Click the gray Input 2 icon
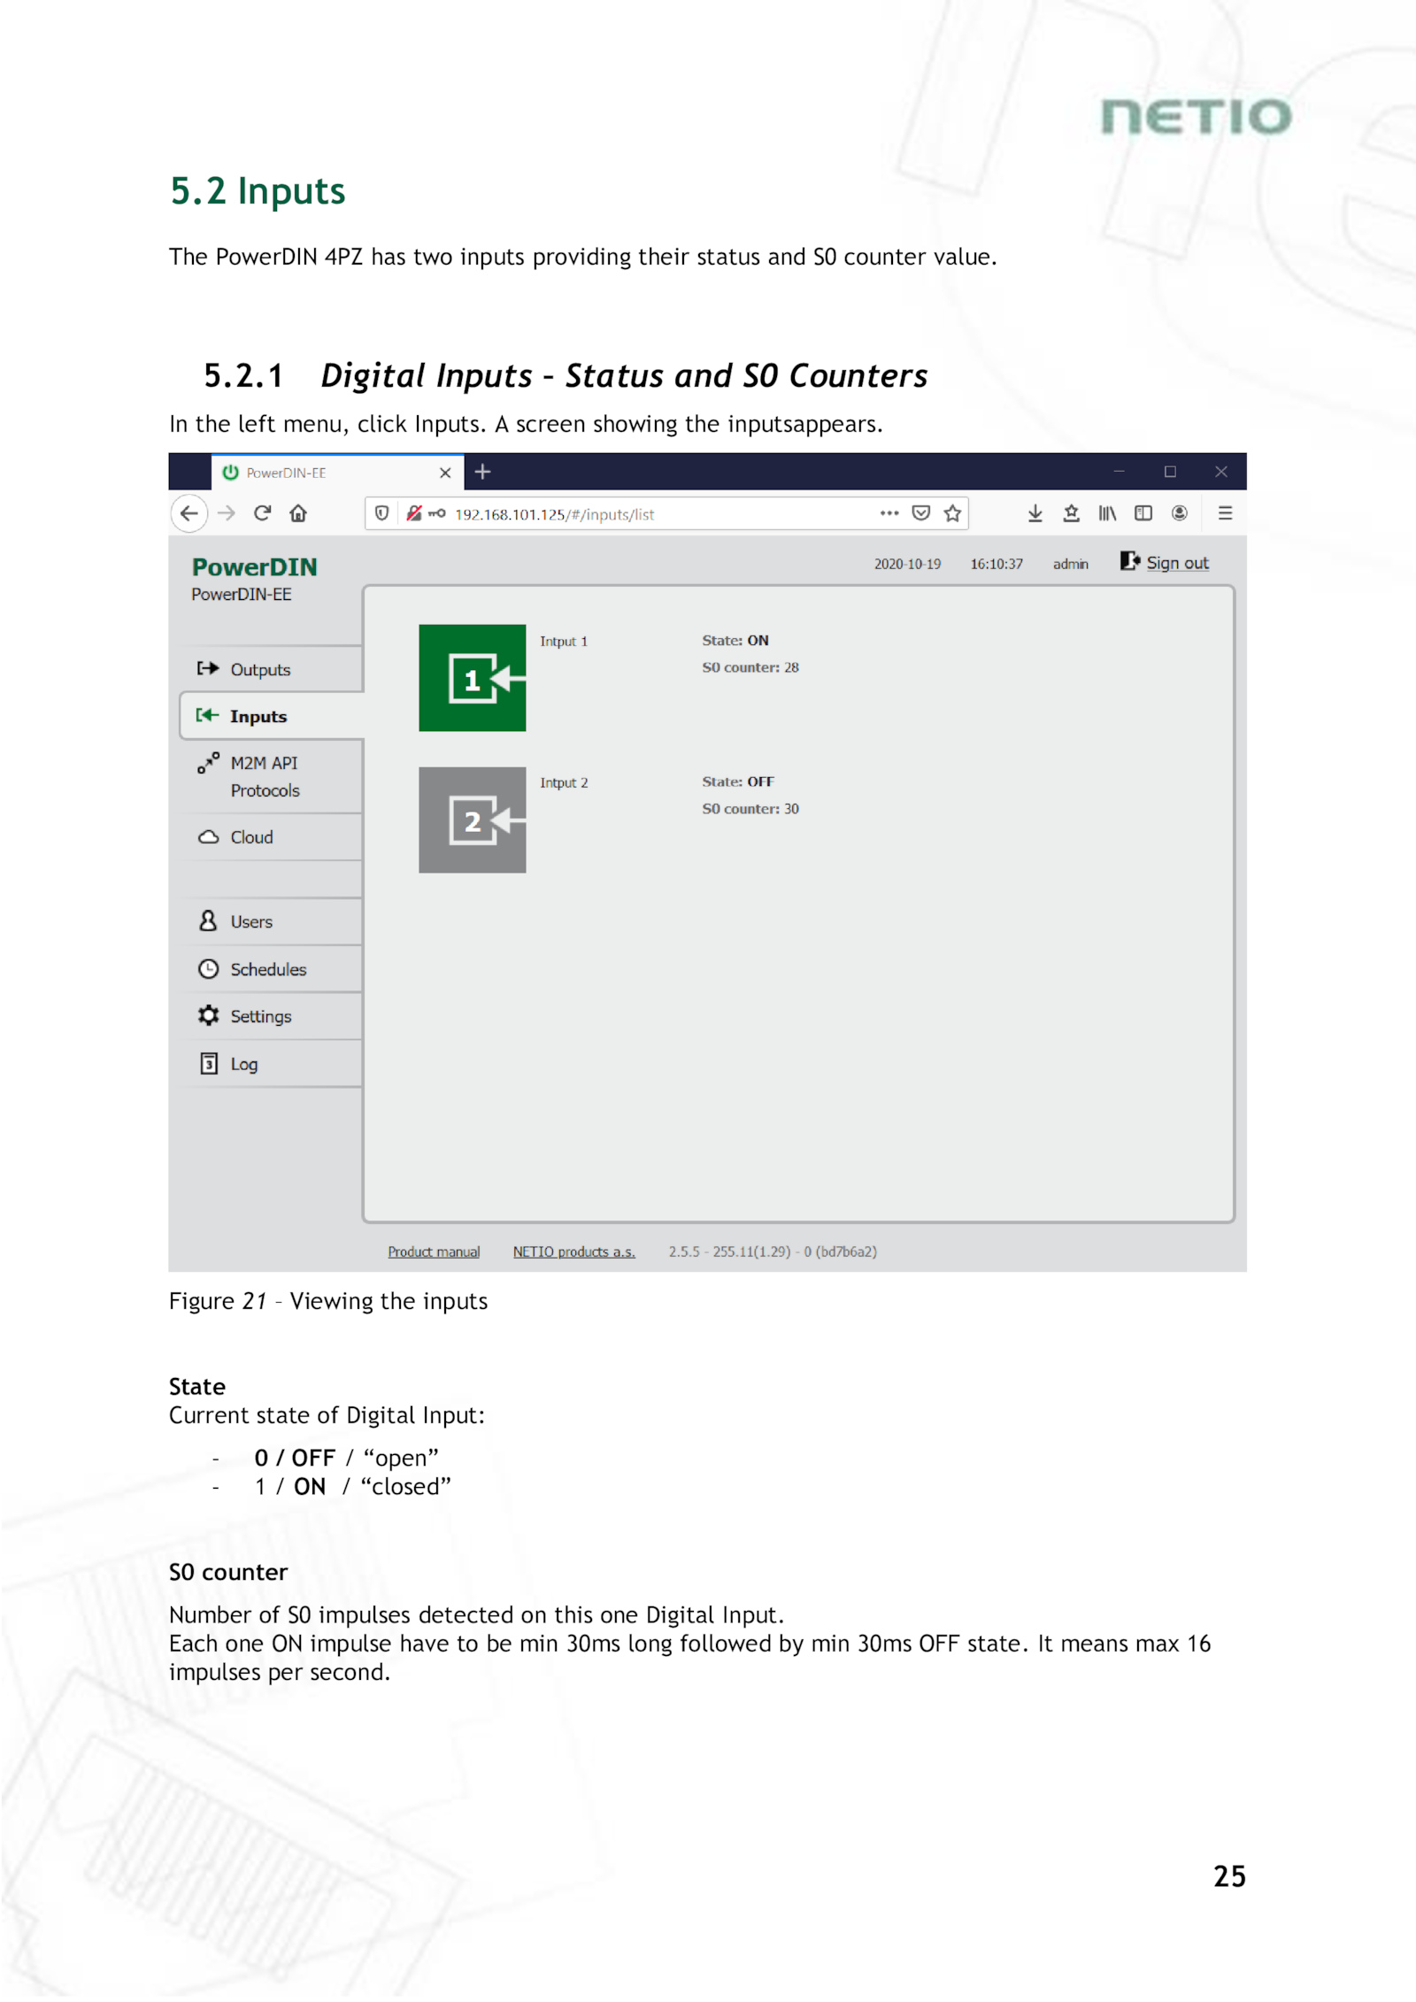1416x2002 pixels. [472, 820]
